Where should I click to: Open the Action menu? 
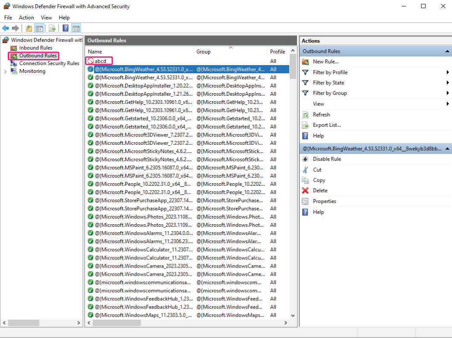coord(26,18)
